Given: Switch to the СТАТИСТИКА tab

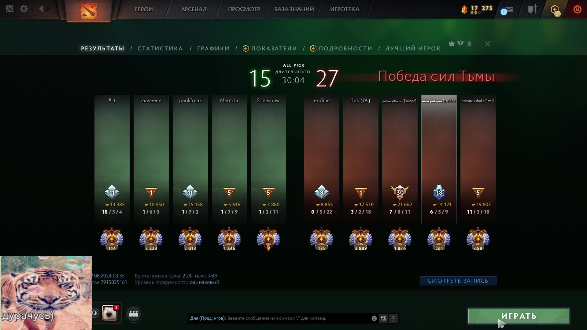Looking at the screenshot, I should click(x=160, y=48).
